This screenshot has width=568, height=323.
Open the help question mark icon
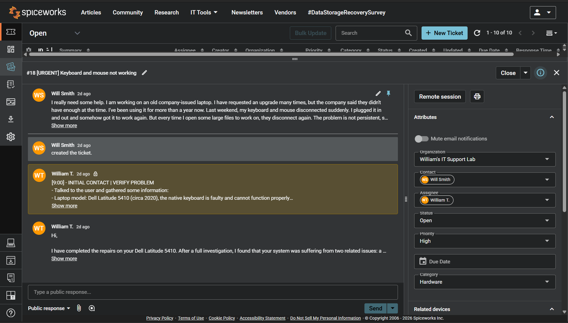point(11,313)
